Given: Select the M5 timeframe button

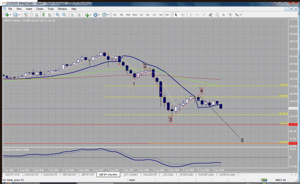Looking at the screenshot, I should [x=121, y=15].
